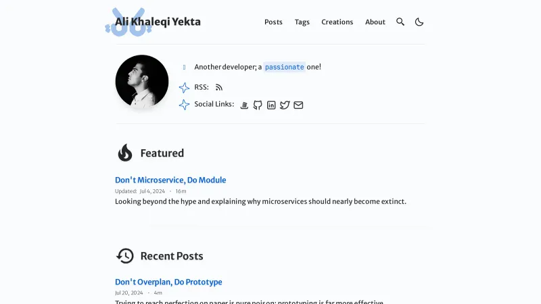The height and width of the screenshot is (304, 541).
Task: Click the email envelope icon
Action: click(298, 105)
